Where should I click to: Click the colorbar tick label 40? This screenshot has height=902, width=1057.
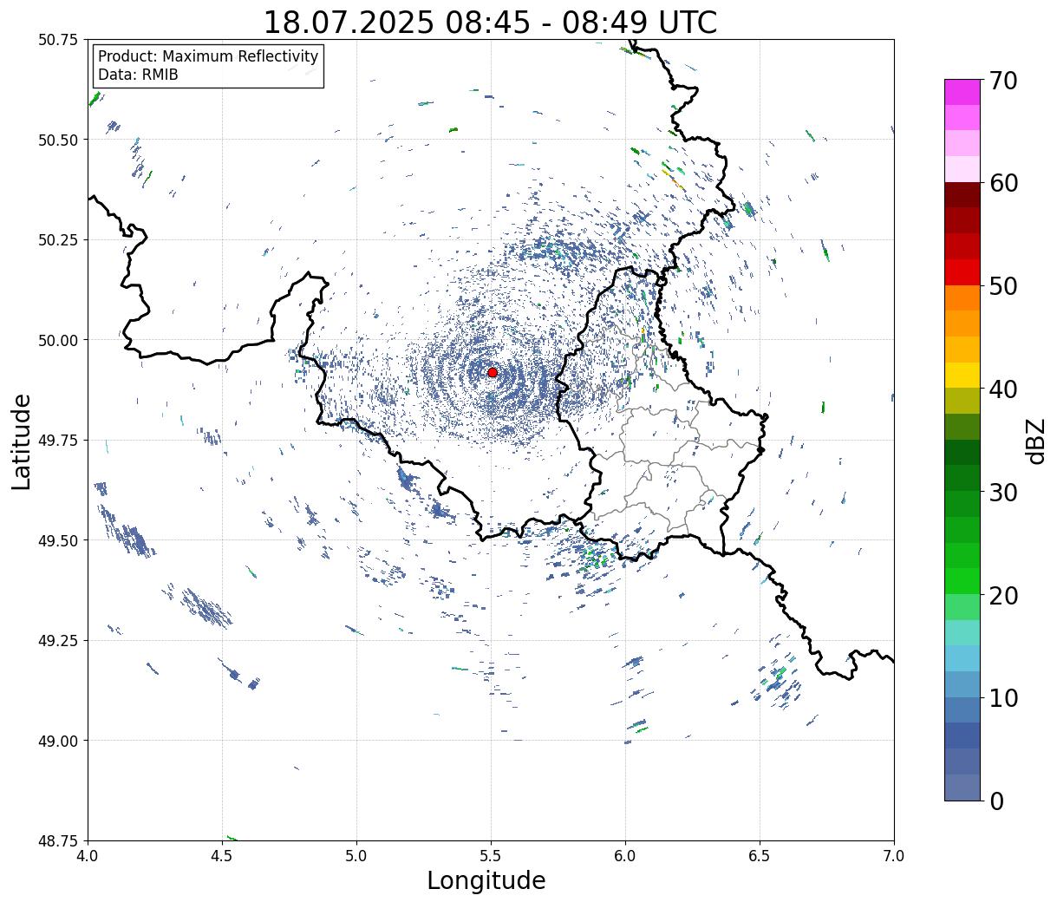[1002, 389]
